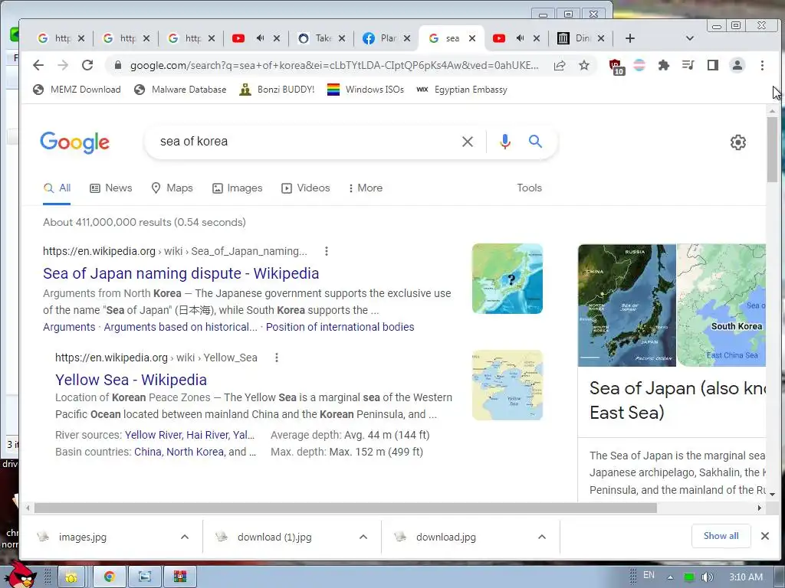This screenshot has height=588, width=785.
Task: Open the Chrome profile avatar
Action: [737, 65]
